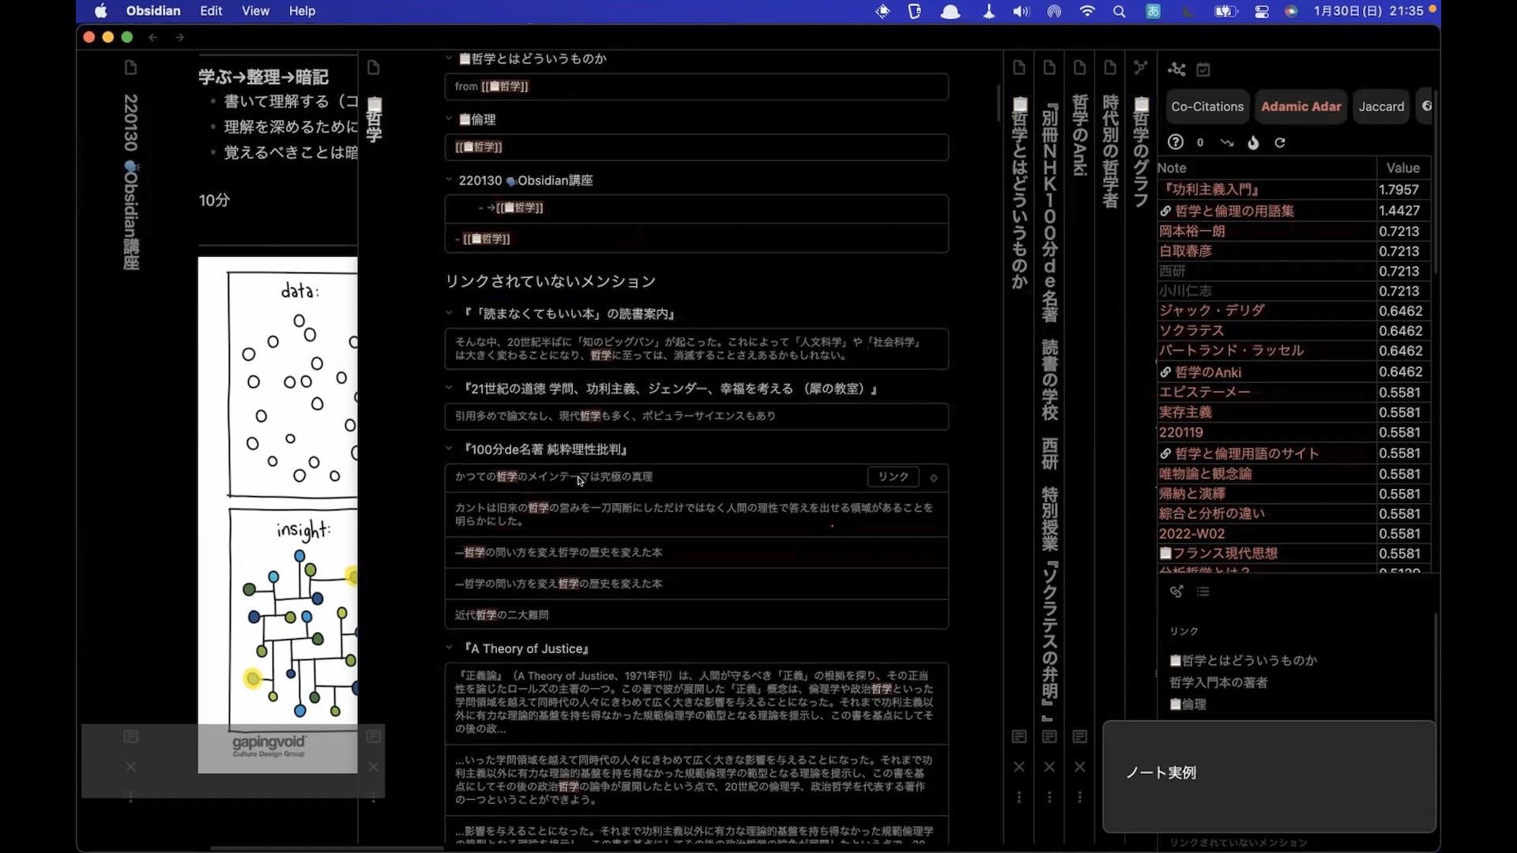Toggle the リンクされていないメンション section header
Viewport: 1517px width, 853px height.
pos(550,281)
